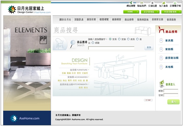This screenshot has height=126, width=183.
Task: Open the 交通位置 location icon
Action: [152, 3]
